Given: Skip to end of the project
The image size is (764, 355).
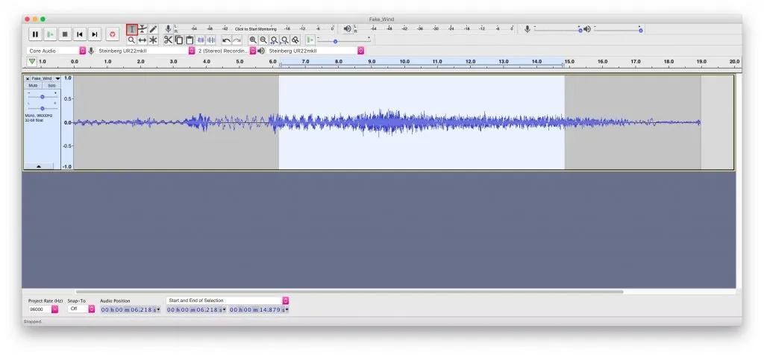Looking at the screenshot, I should click(x=95, y=34).
